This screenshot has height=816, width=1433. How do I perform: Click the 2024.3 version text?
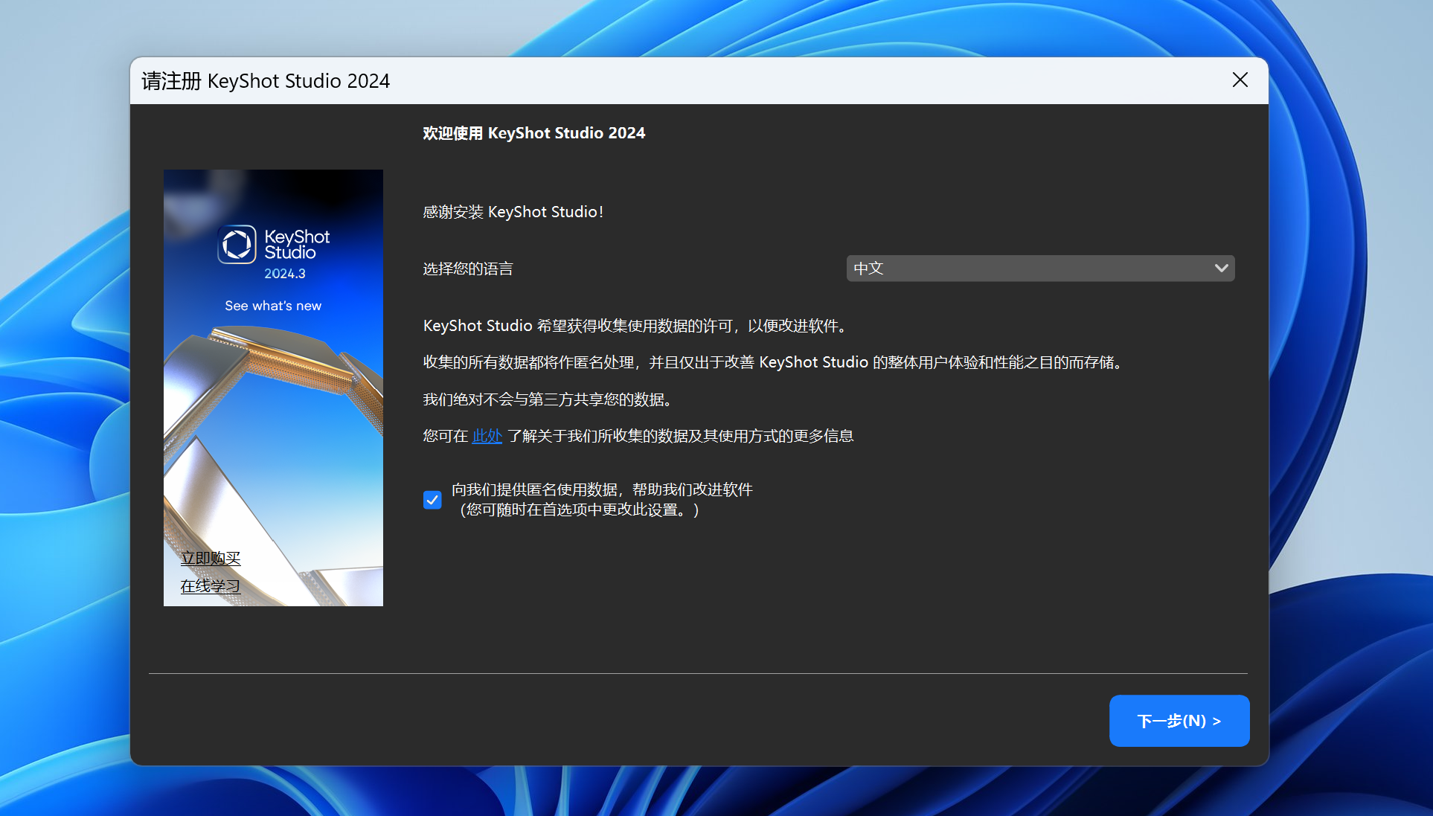tap(285, 274)
